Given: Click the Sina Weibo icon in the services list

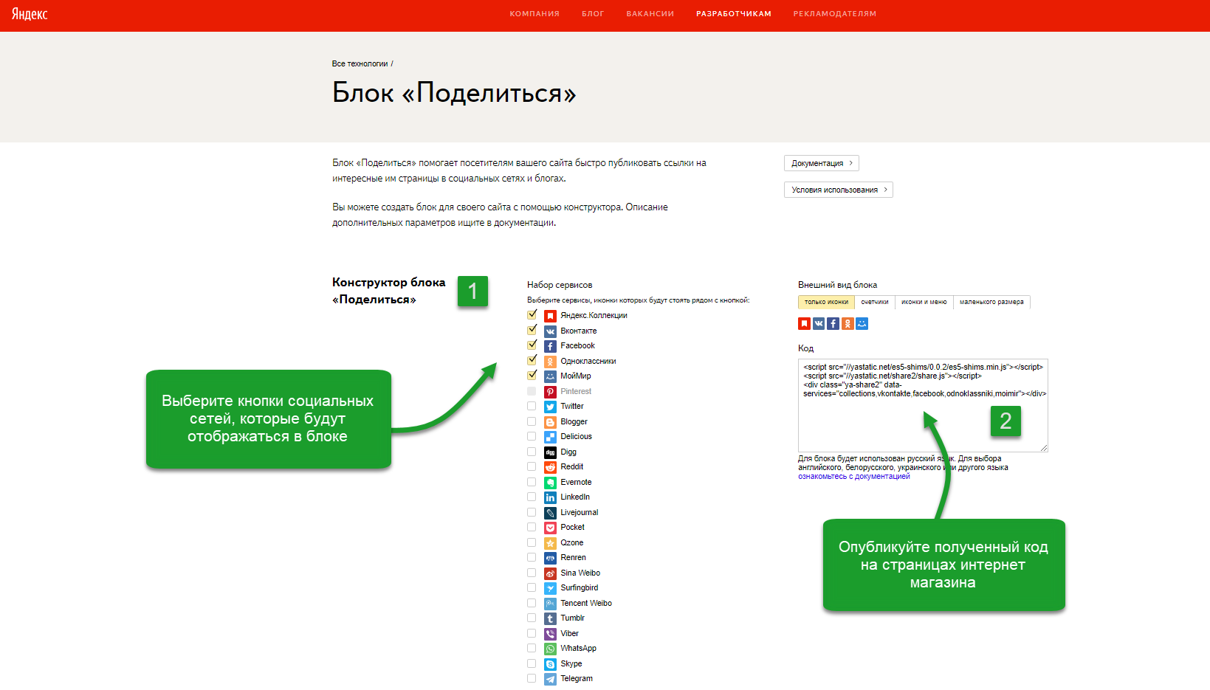Looking at the screenshot, I should click(550, 573).
